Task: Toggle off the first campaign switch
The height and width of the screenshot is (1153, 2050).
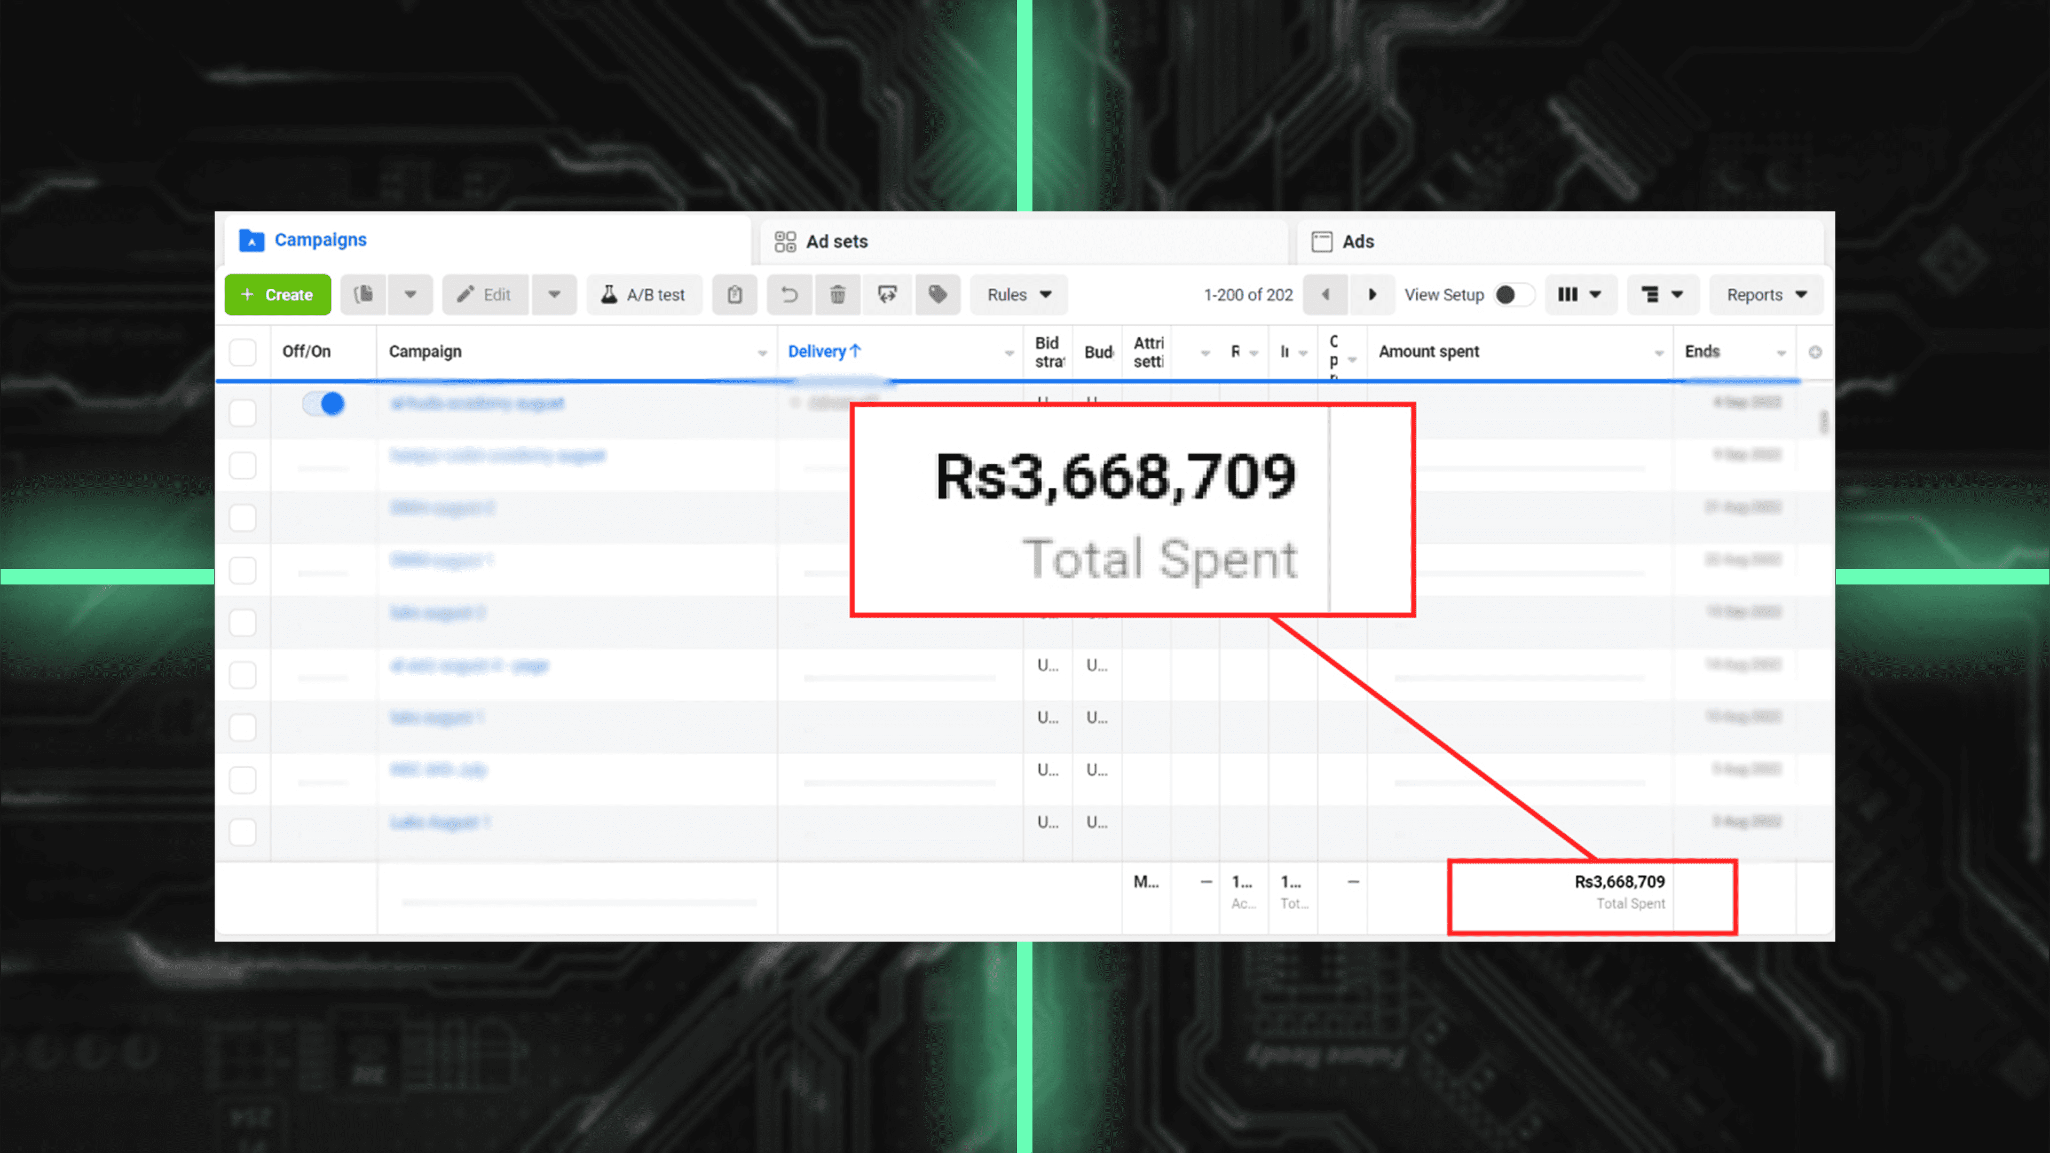Action: [323, 404]
